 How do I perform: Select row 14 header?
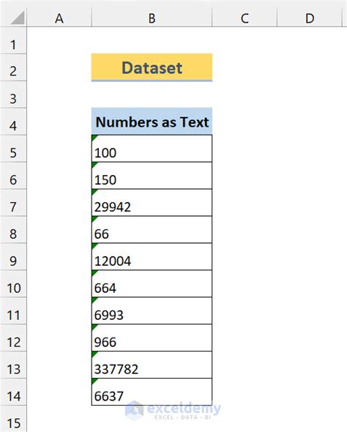pos(13,392)
